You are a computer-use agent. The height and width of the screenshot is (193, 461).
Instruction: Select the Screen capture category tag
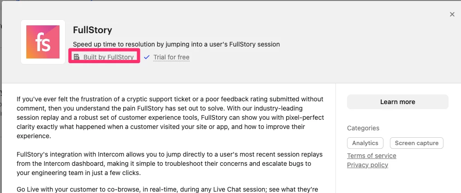pos(417,143)
